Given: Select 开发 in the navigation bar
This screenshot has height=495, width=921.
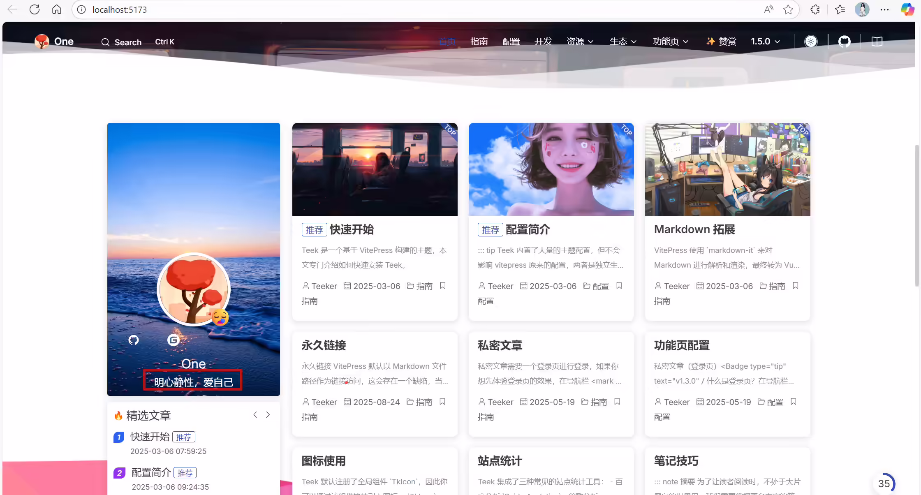Looking at the screenshot, I should pos(543,42).
